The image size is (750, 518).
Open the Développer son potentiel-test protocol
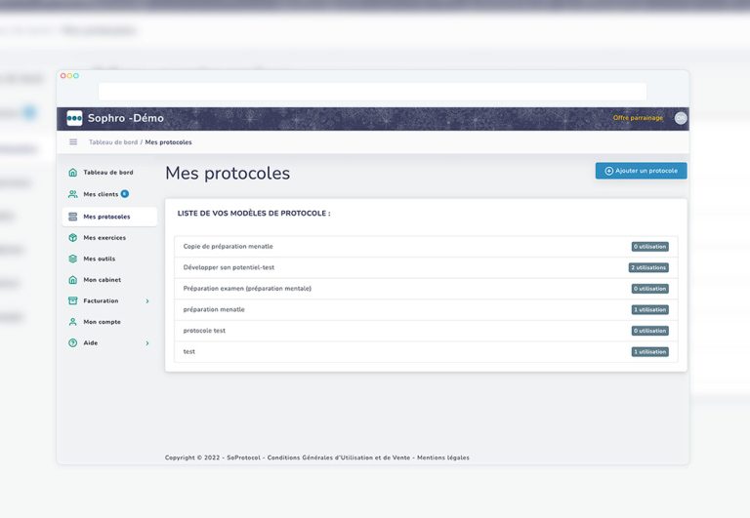[x=229, y=267]
